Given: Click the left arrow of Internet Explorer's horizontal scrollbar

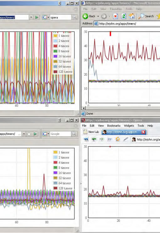Looking at the screenshot, I should point(84,108).
